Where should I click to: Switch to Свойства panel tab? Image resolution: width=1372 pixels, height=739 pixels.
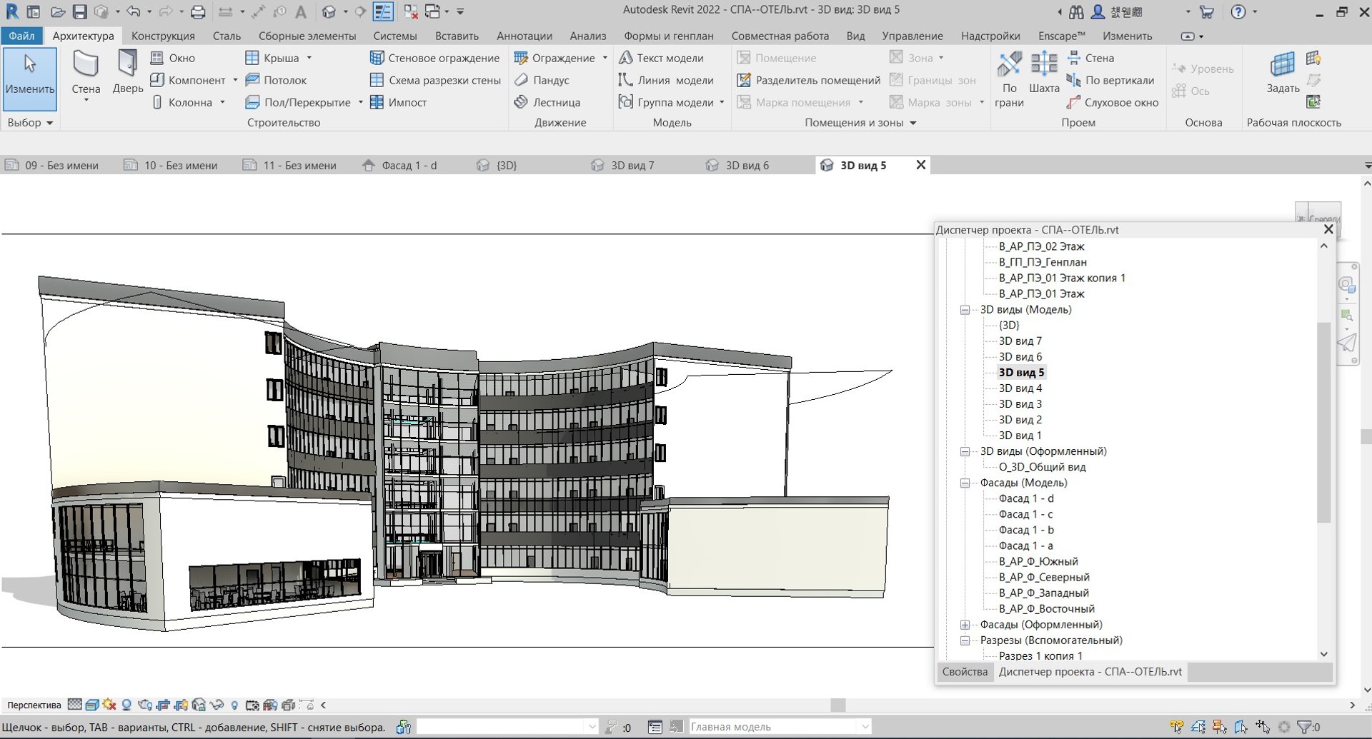[x=965, y=672]
